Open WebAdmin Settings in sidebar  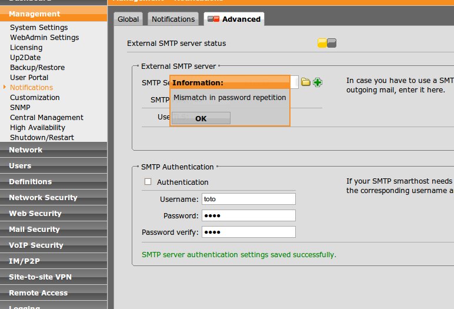[44, 38]
